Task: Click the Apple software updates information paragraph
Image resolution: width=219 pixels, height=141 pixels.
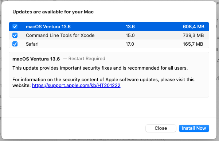Action: coord(103,82)
